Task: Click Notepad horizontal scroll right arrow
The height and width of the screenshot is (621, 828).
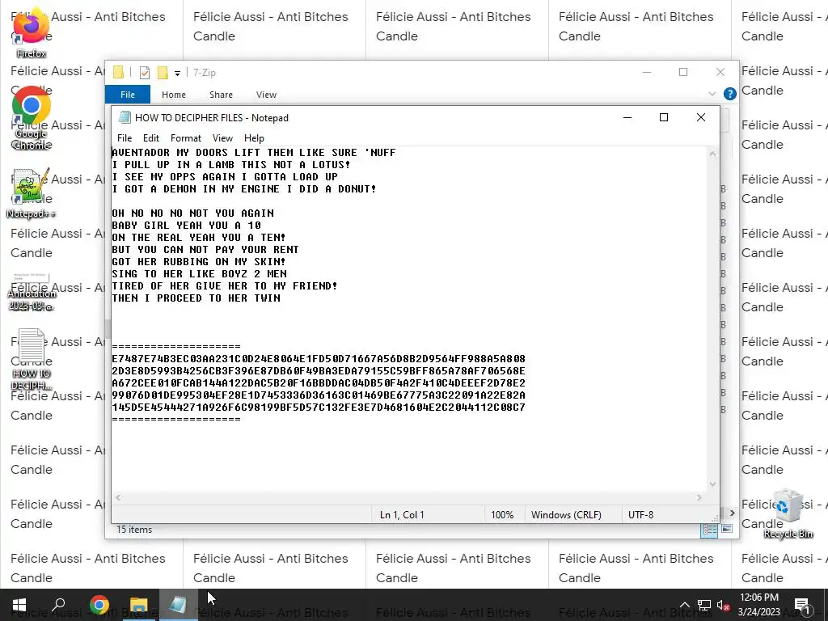Action: [699, 497]
